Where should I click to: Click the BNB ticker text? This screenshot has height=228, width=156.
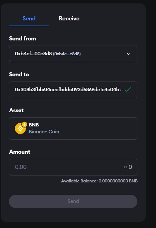[34, 125]
